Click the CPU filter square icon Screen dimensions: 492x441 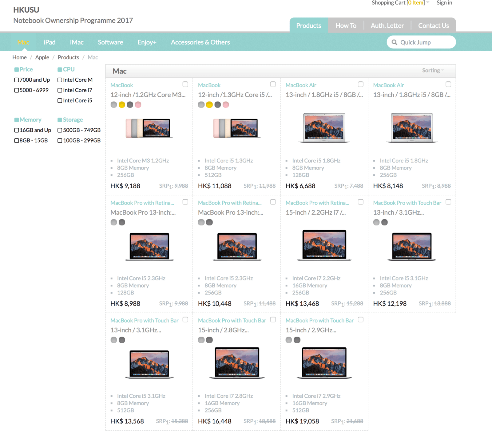(x=60, y=70)
